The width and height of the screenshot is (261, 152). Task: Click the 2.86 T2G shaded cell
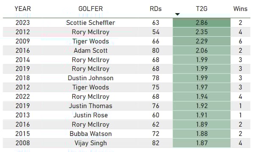202,23
